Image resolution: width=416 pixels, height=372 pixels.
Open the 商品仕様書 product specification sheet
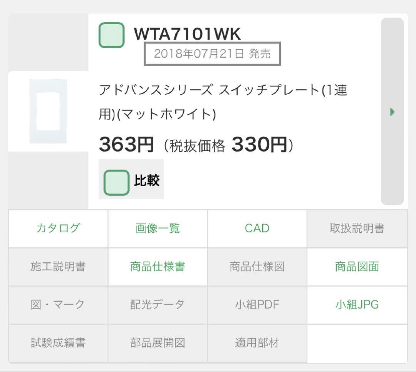point(158,267)
